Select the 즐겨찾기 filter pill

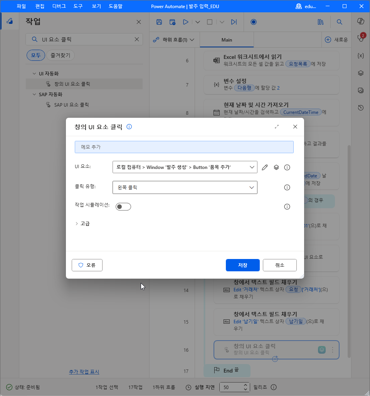pos(60,55)
